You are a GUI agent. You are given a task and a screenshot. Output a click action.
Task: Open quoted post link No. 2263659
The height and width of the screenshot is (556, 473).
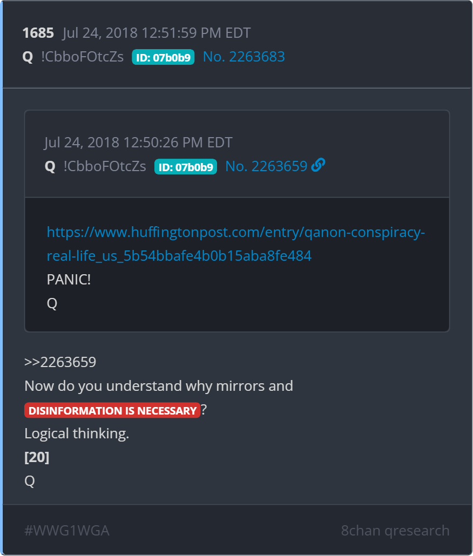tap(266, 166)
